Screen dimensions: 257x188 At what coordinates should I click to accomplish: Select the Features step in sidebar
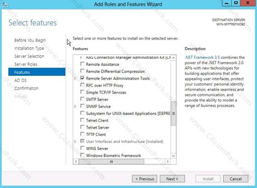click(37, 72)
